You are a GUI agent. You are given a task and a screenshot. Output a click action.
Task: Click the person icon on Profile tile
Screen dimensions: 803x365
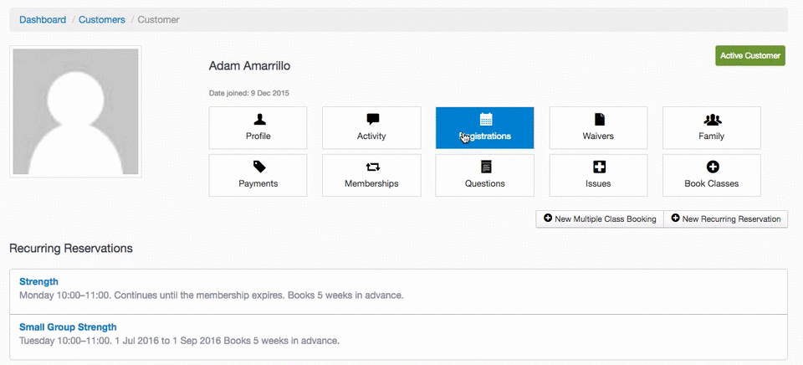(258, 120)
